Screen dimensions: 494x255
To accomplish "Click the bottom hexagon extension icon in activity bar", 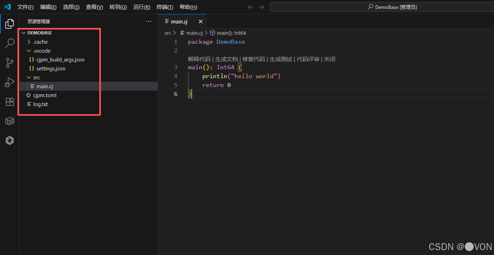I will click(9, 140).
